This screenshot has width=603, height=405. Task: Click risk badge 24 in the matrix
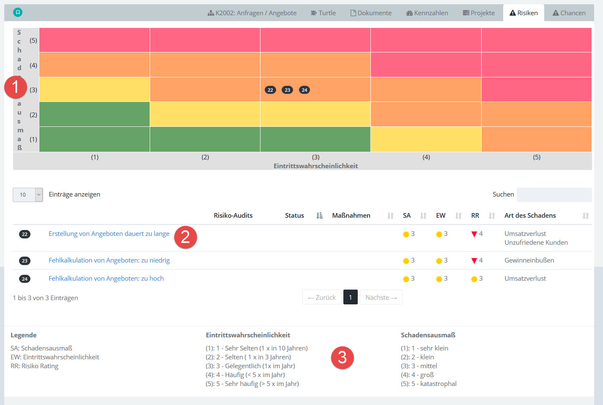[304, 90]
